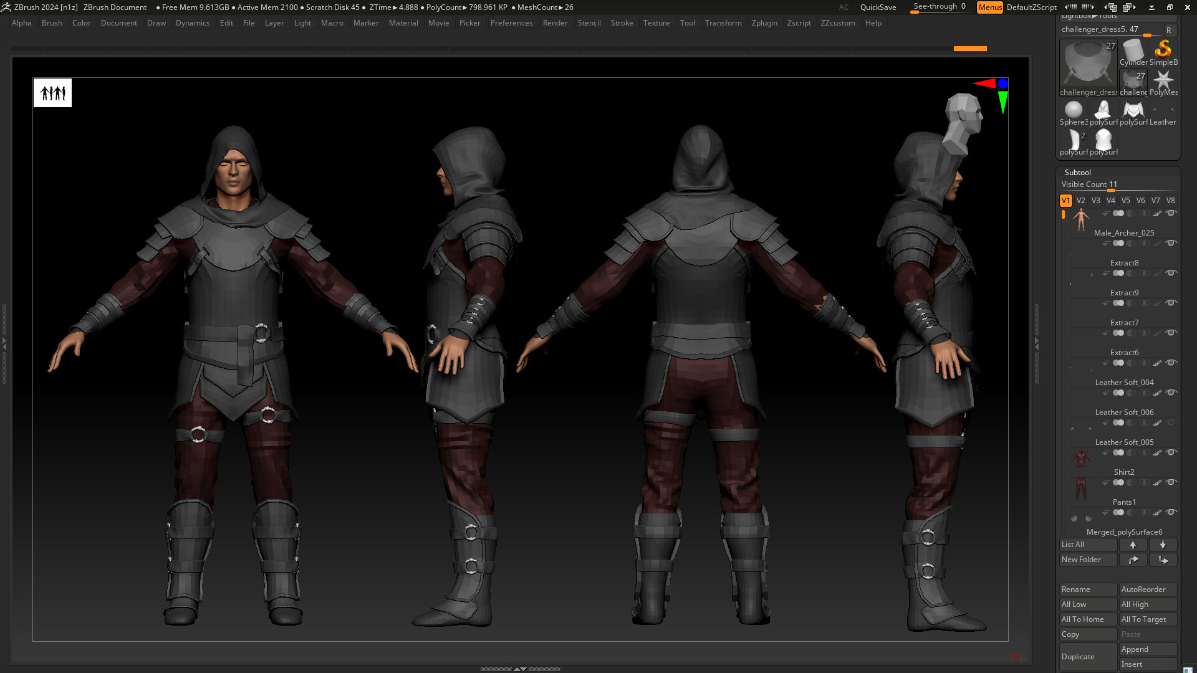Select the Cylinder primitive tool
The width and height of the screenshot is (1197, 673).
point(1133,50)
